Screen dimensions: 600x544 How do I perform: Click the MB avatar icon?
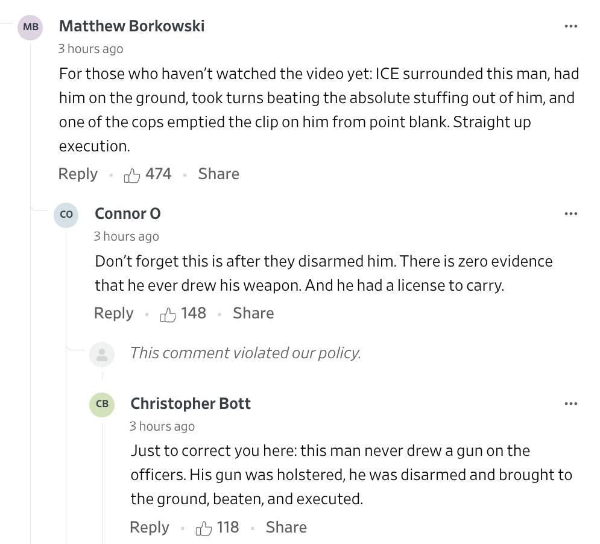point(30,27)
